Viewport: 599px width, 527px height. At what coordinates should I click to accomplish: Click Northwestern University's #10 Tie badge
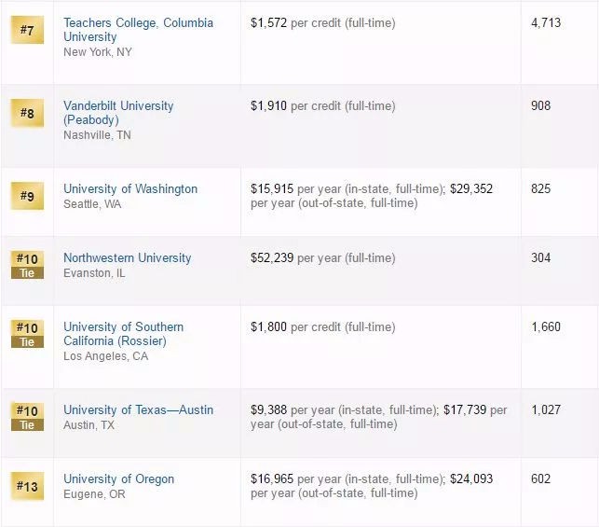click(x=26, y=265)
